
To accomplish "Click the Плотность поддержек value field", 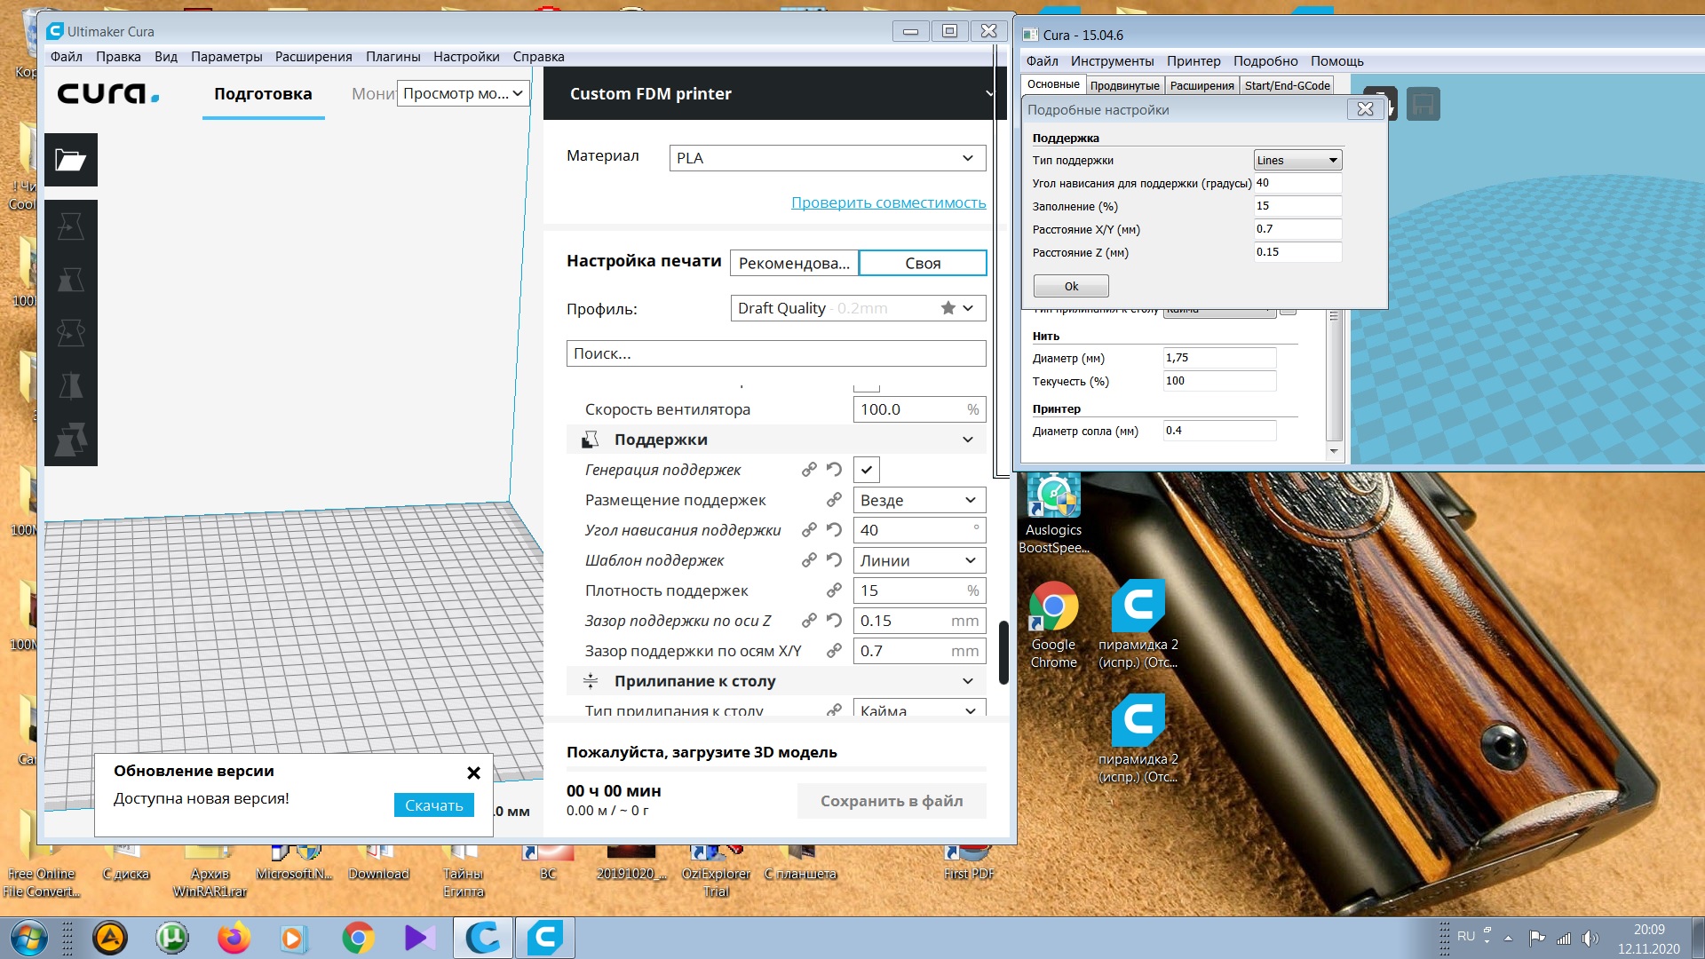I will pos(919,590).
